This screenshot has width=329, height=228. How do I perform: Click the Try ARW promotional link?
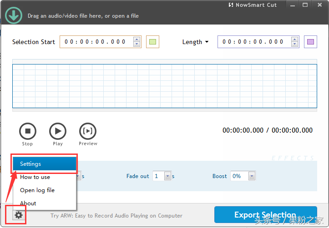pos(116,216)
